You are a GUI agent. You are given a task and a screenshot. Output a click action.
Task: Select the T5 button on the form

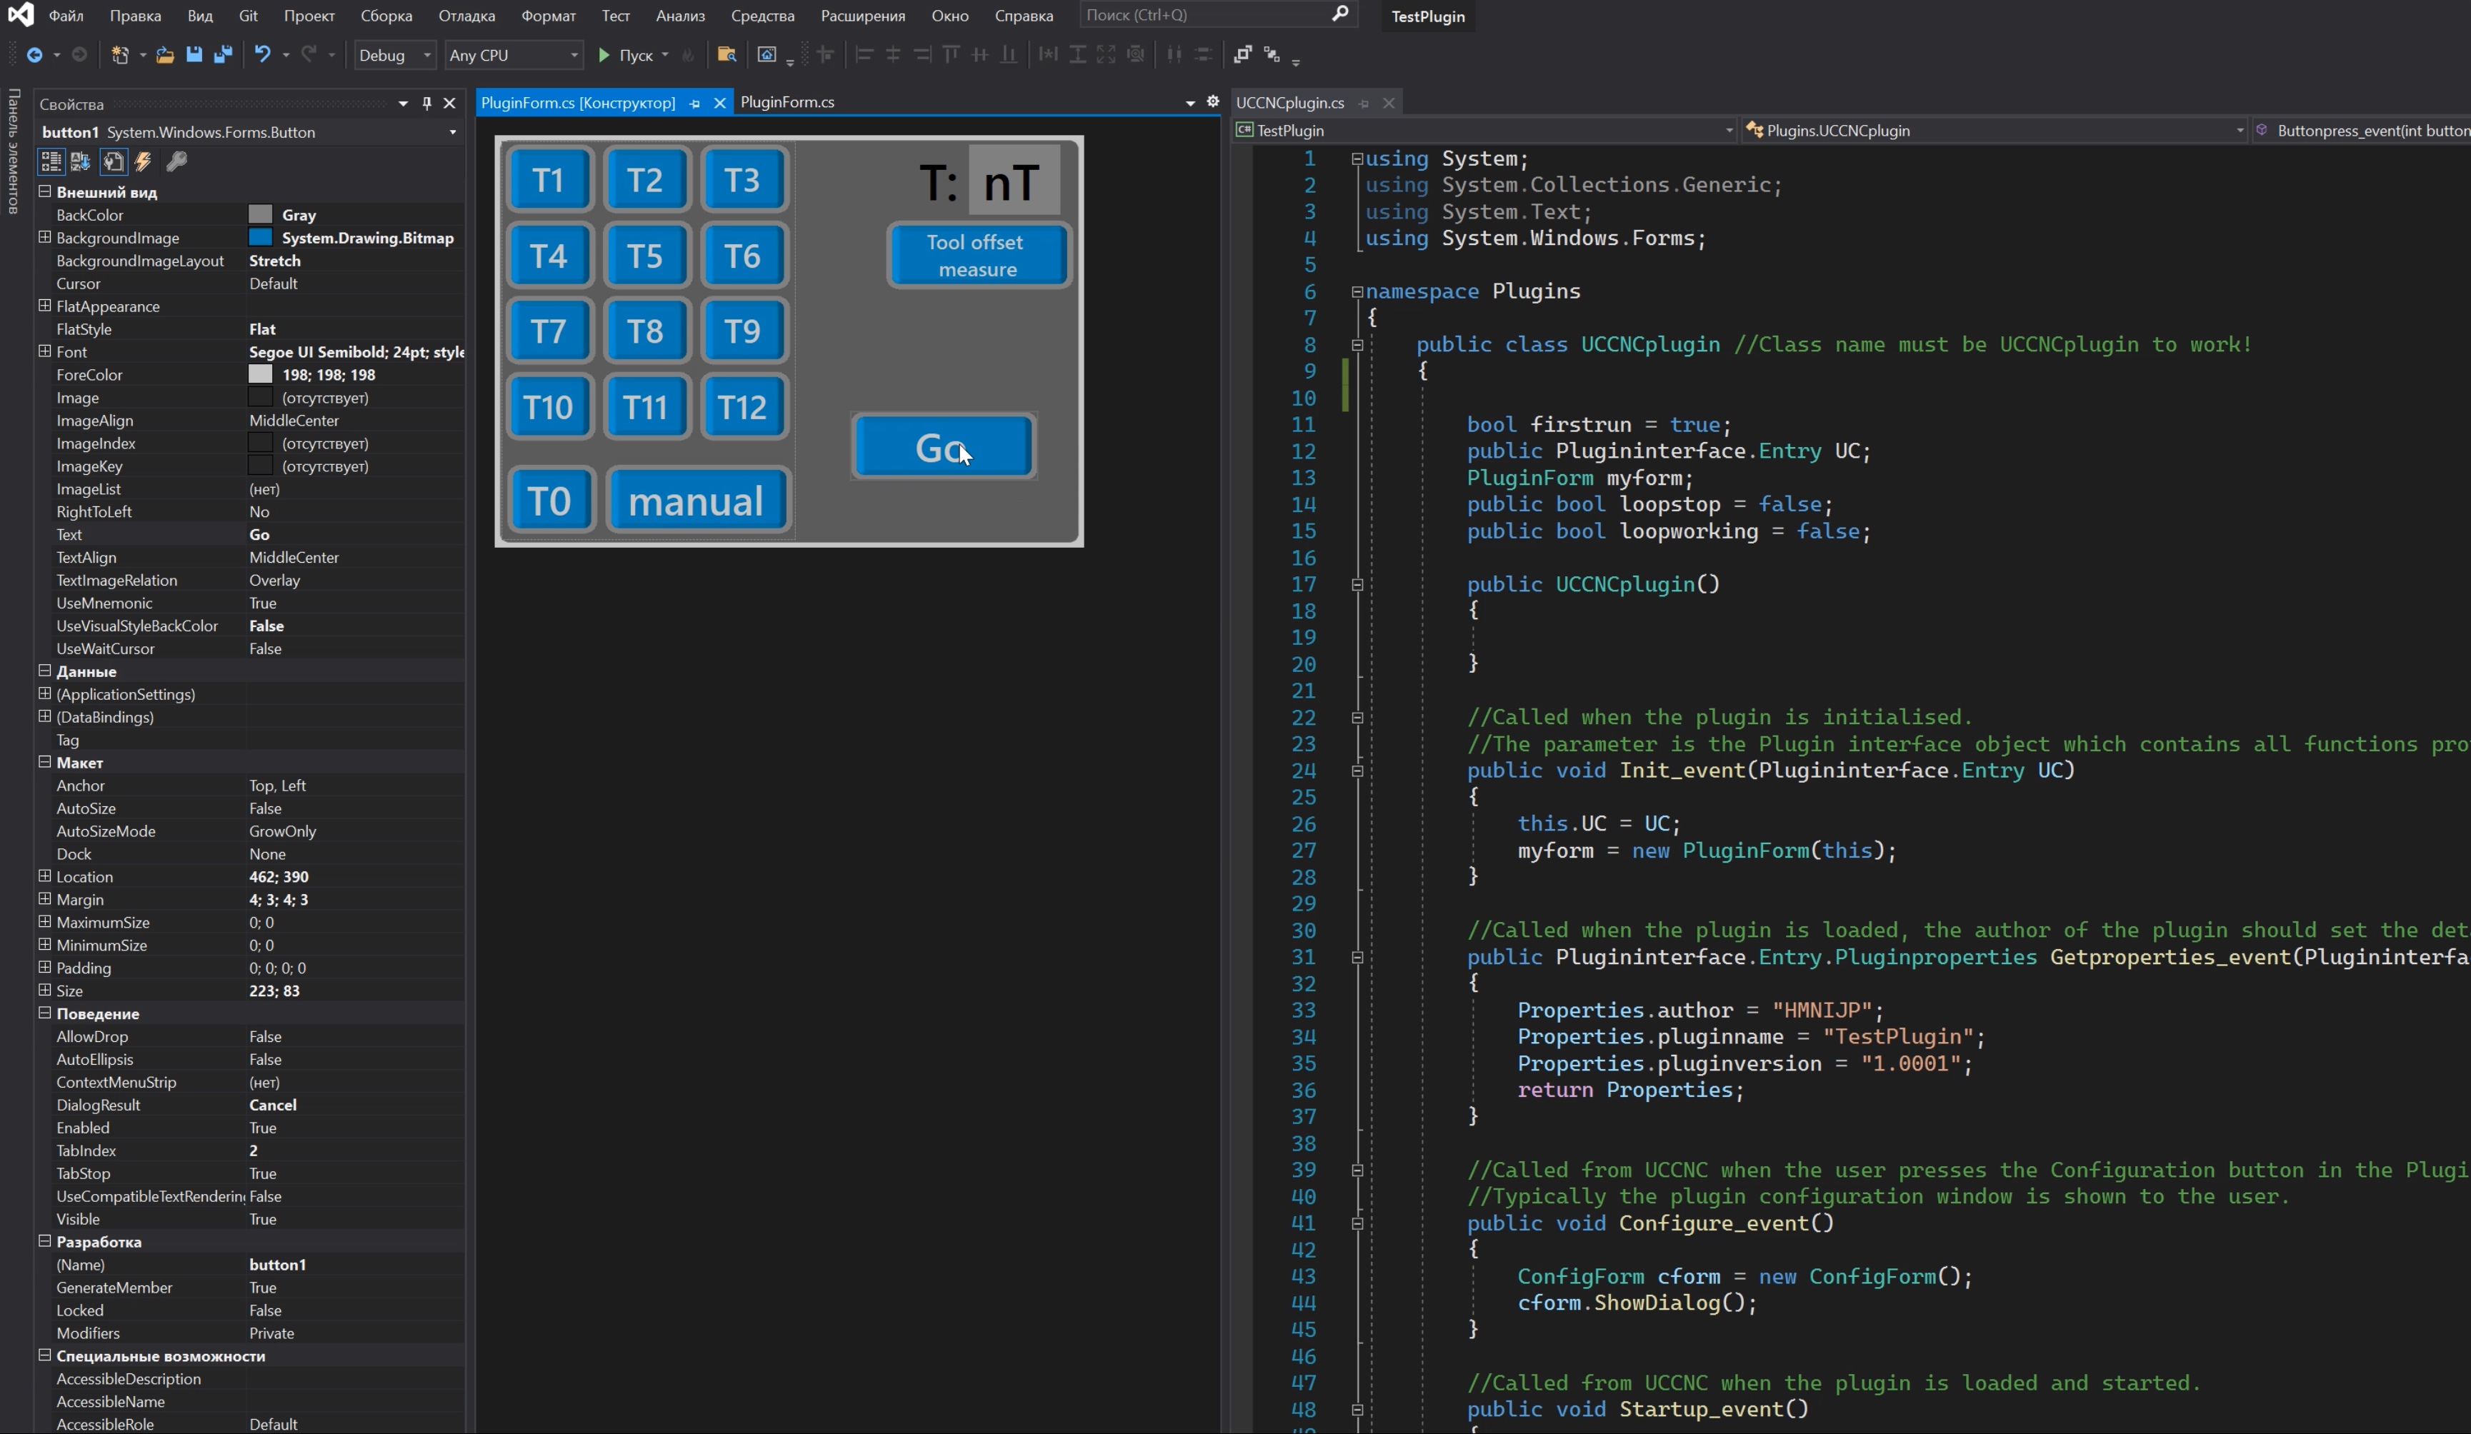click(x=645, y=256)
